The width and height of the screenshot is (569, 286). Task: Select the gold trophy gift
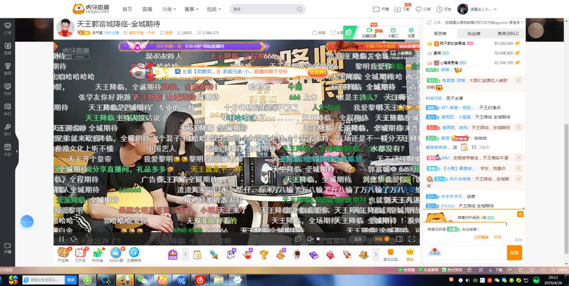[264, 255]
